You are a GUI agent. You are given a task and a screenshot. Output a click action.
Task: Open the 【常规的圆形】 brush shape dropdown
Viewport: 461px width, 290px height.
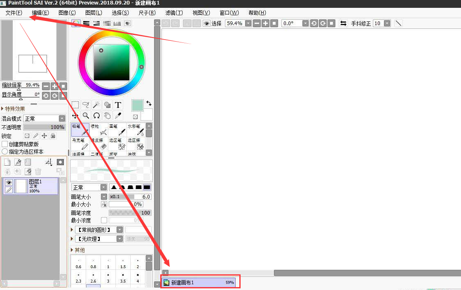pyautogui.click(x=119, y=230)
